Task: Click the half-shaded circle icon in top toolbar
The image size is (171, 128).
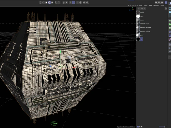Action: [x=46, y=2]
